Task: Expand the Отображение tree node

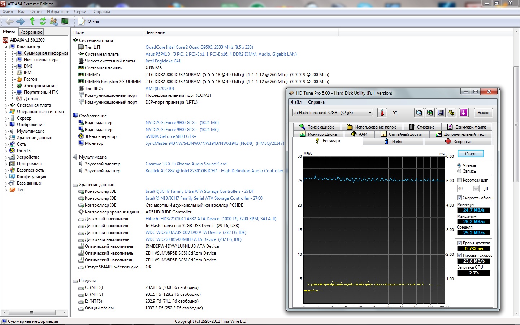Action: tap(6, 125)
